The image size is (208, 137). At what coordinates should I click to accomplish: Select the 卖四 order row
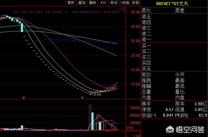tap(174, 22)
